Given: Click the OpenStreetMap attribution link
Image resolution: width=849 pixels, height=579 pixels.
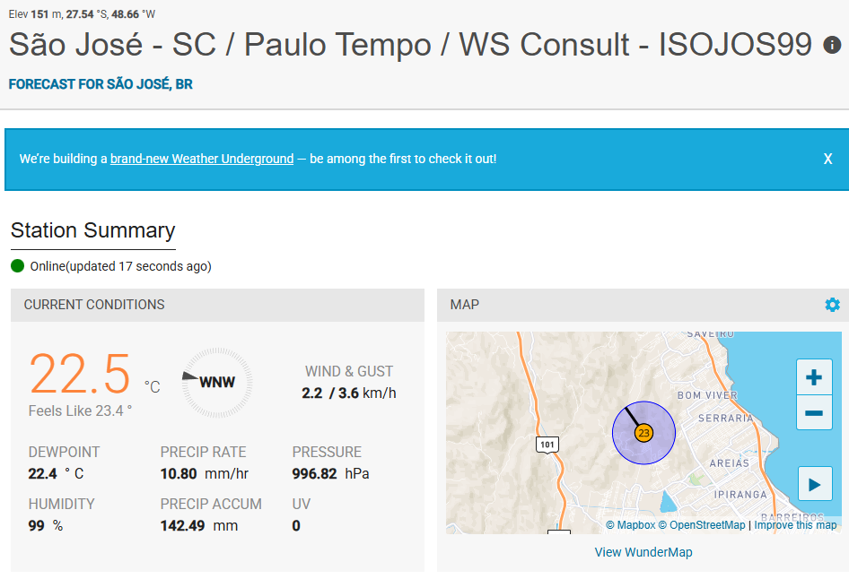Looking at the screenshot, I should click(x=701, y=525).
